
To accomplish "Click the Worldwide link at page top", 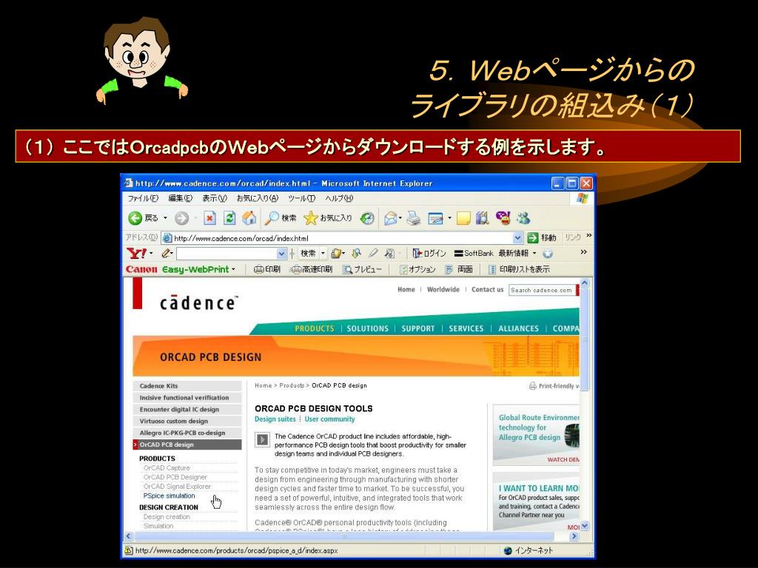I will pyautogui.click(x=443, y=289).
